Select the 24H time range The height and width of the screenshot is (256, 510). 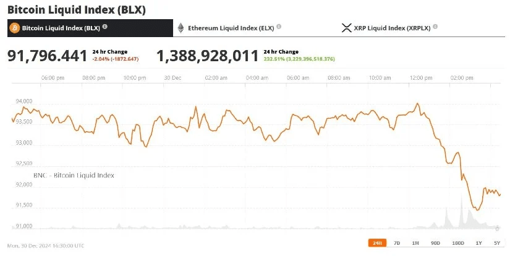(376, 242)
